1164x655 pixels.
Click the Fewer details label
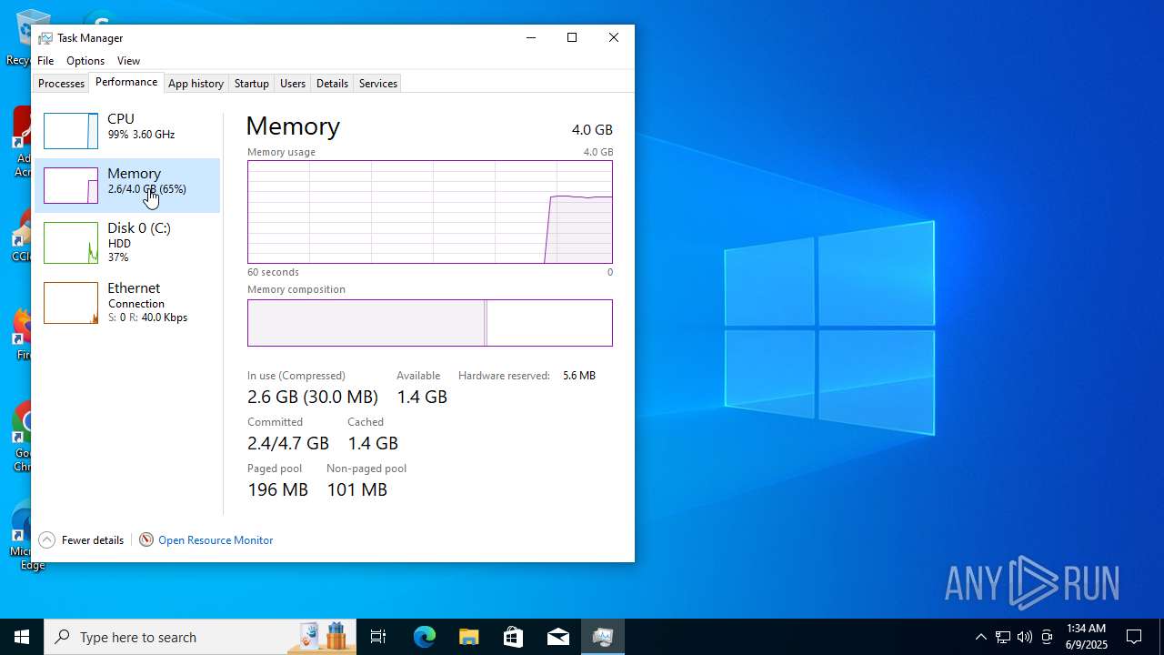93,540
